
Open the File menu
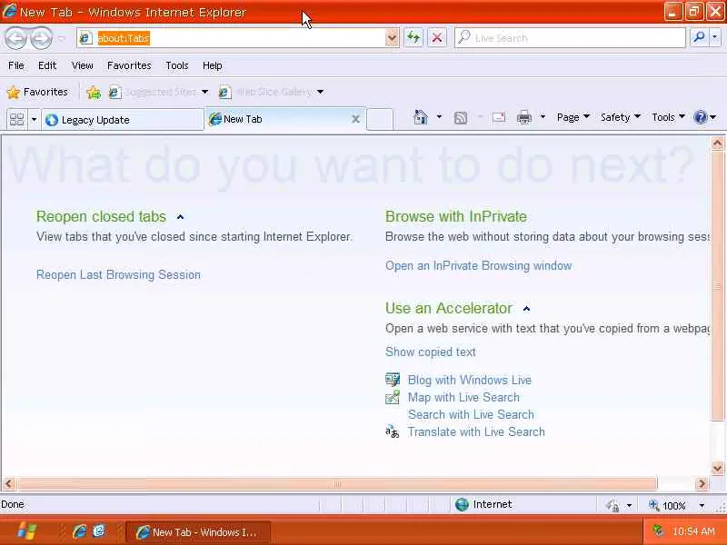click(16, 65)
